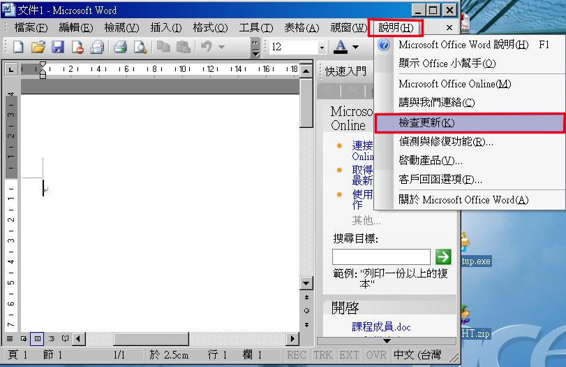Select 偵測與修復功能(R) menu item
Viewport: 566px width, 367px height.
coord(470,142)
